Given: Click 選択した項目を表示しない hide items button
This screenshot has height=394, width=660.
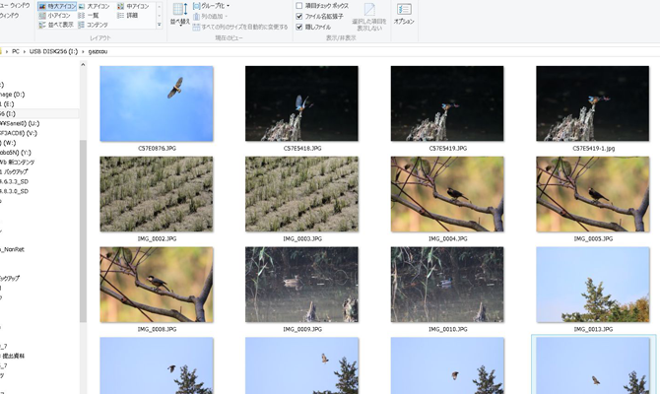Looking at the screenshot, I should pos(369,17).
